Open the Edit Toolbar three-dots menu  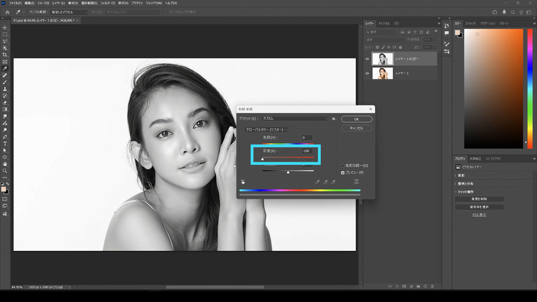(5, 177)
